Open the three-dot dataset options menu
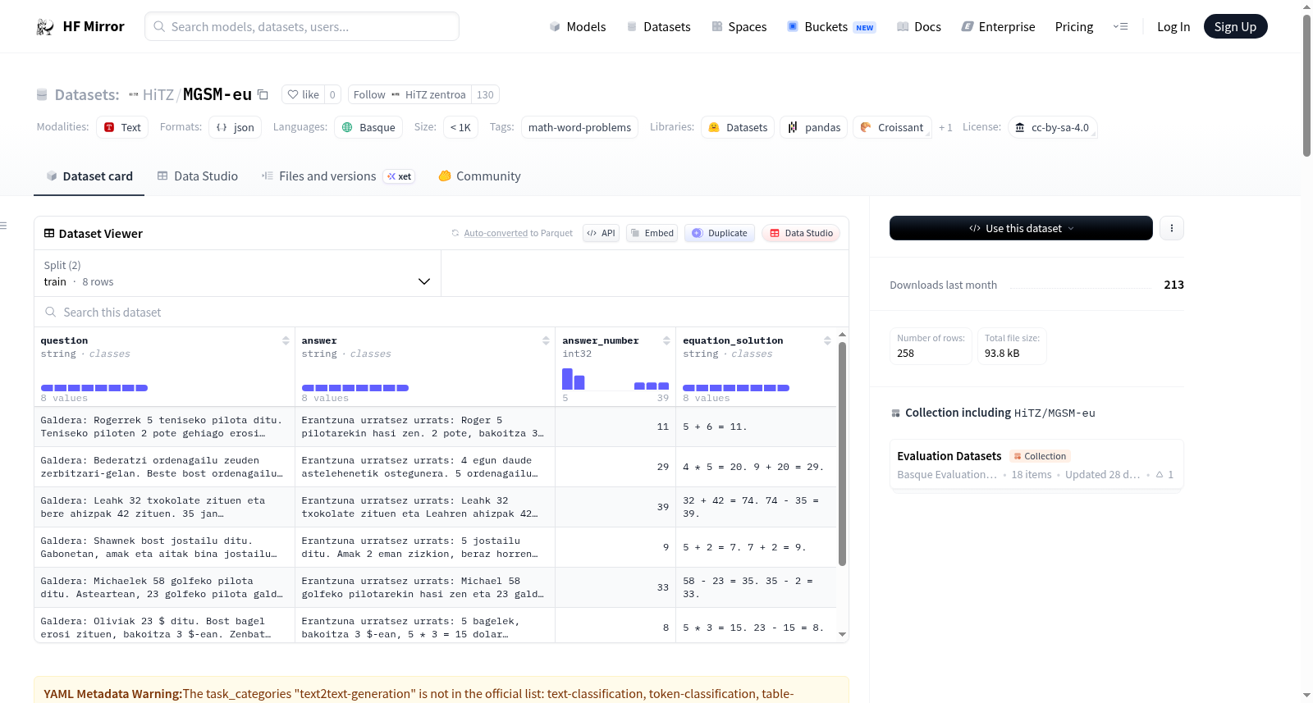The image size is (1313, 703). (1172, 228)
